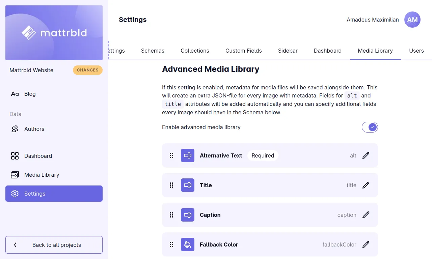Click the drag handle next to Fallback Color

click(171, 244)
